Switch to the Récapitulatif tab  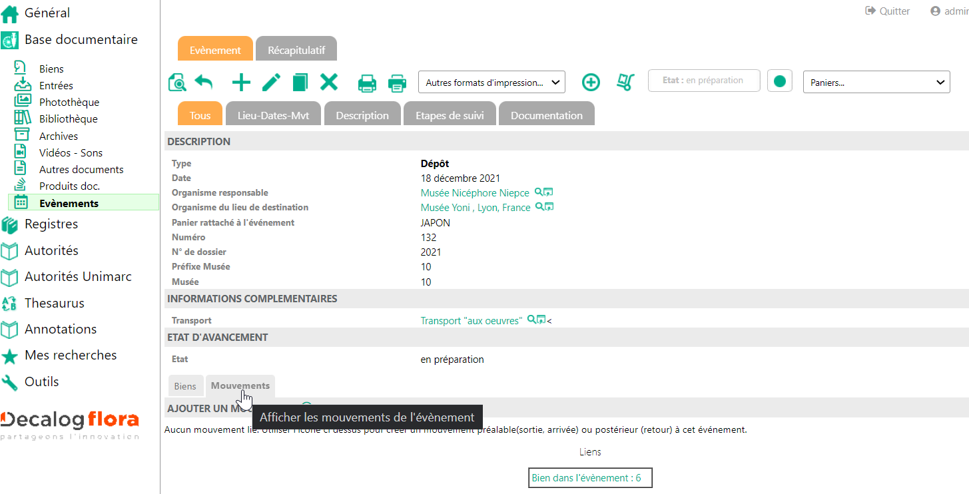tap(296, 50)
